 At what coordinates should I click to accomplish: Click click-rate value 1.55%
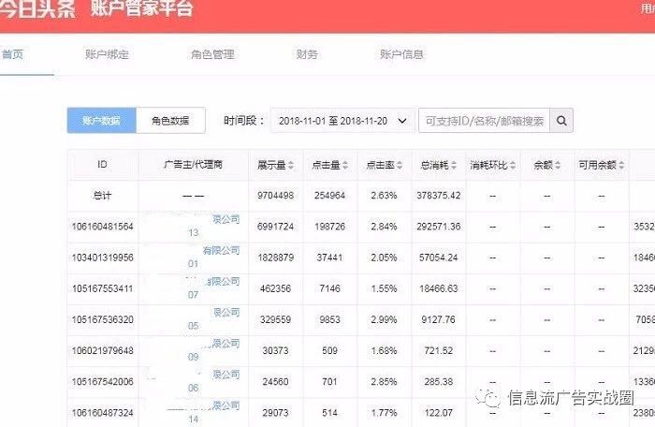[384, 288]
